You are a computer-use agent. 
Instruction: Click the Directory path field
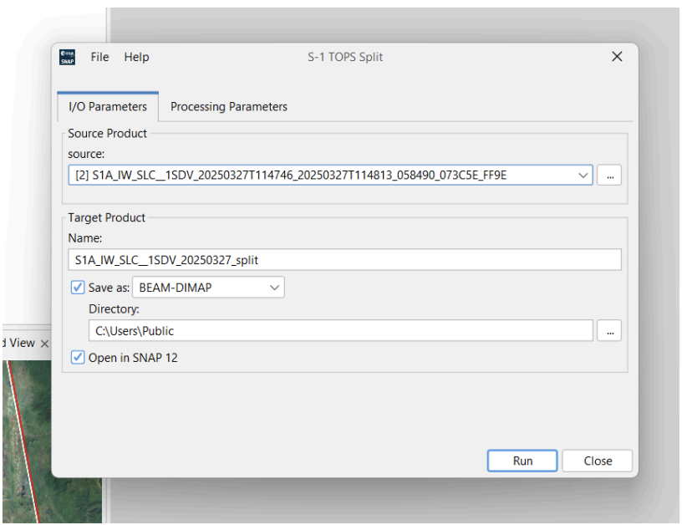point(340,330)
